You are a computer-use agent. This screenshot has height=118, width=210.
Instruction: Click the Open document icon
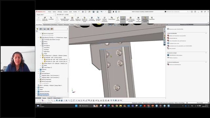[89, 12]
